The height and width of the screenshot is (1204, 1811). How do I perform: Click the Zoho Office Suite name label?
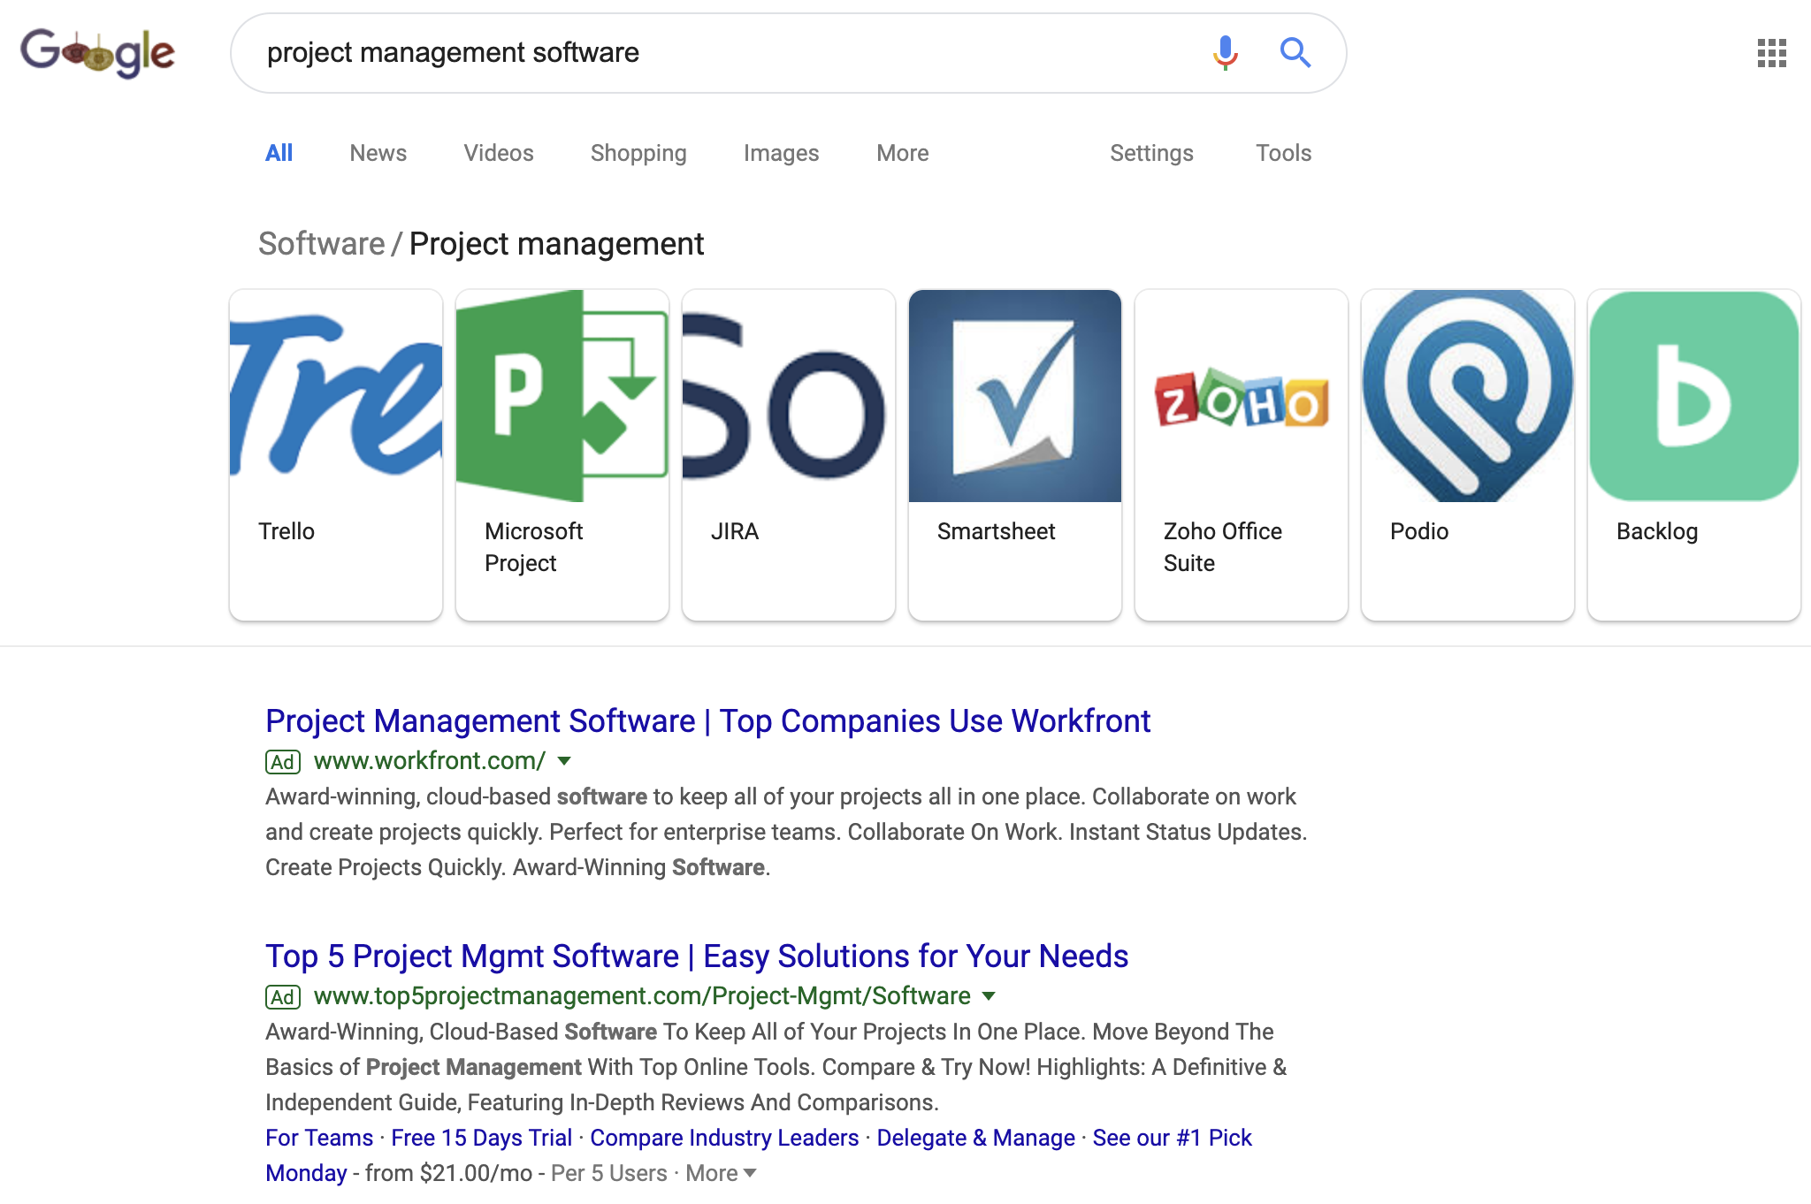pyautogui.click(x=1223, y=547)
